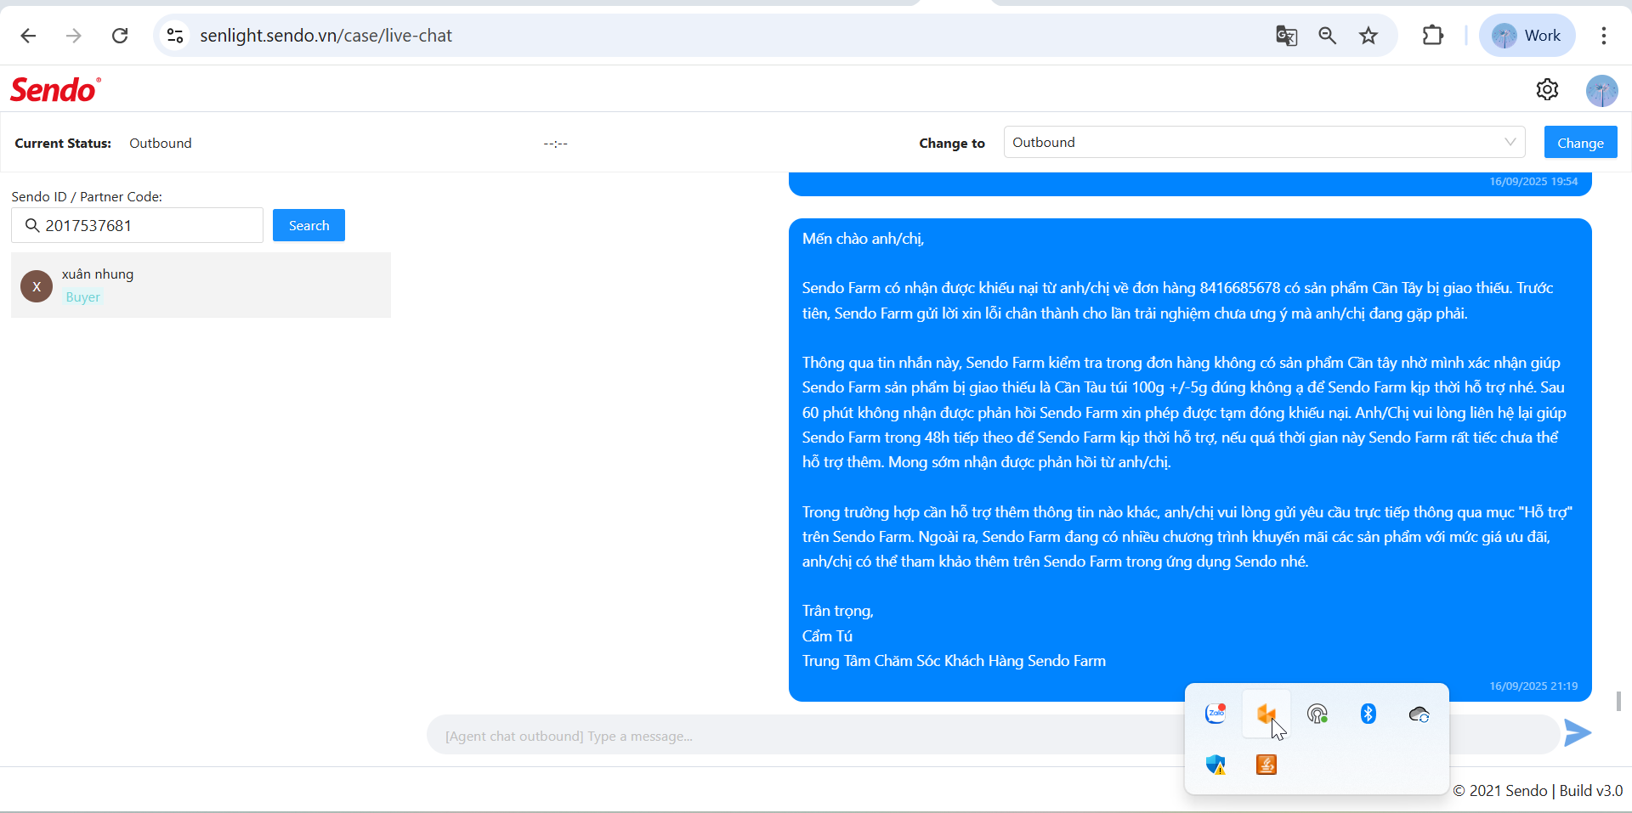Reload the live-chat page
The image size is (1632, 813).
tap(120, 36)
